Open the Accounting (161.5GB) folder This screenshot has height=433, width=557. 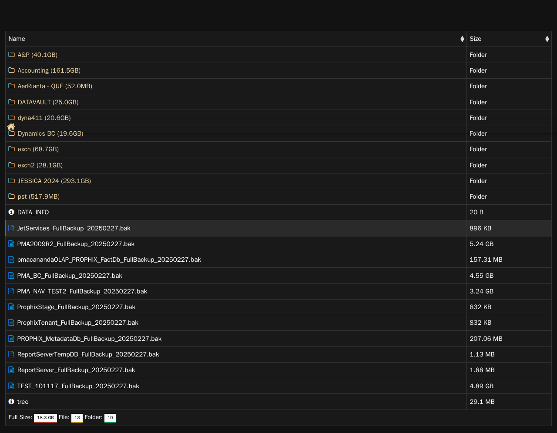(x=49, y=70)
